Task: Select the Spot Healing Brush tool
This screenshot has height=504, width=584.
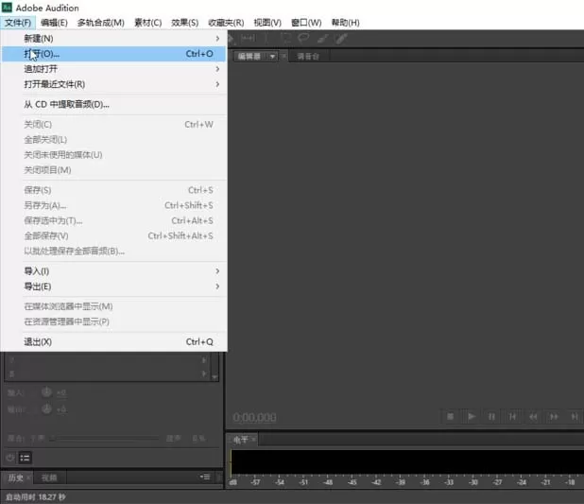Action: [341, 38]
